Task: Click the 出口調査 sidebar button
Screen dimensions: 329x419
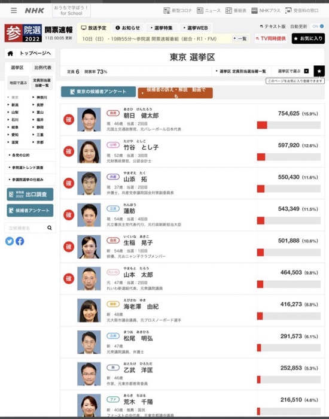Action: [30, 195]
